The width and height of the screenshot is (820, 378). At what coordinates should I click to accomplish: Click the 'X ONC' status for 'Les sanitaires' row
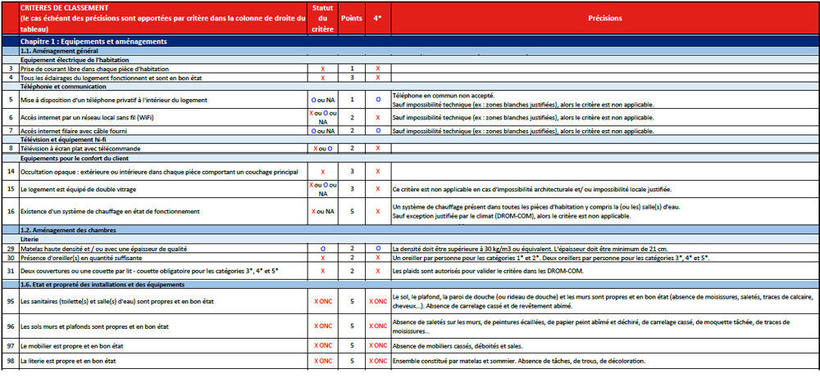tap(322, 302)
